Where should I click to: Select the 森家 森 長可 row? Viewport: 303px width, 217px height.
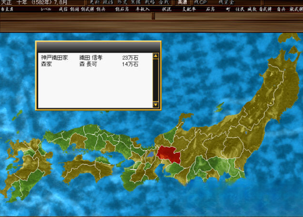coord(90,64)
